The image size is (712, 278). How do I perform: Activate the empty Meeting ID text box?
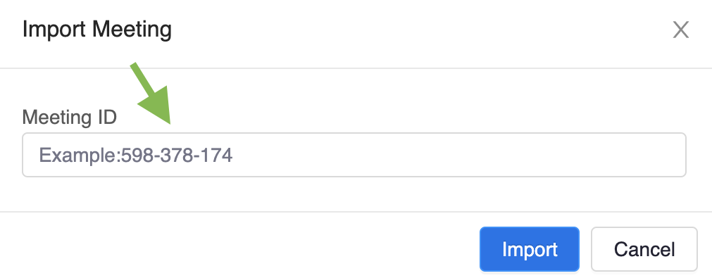(354, 155)
